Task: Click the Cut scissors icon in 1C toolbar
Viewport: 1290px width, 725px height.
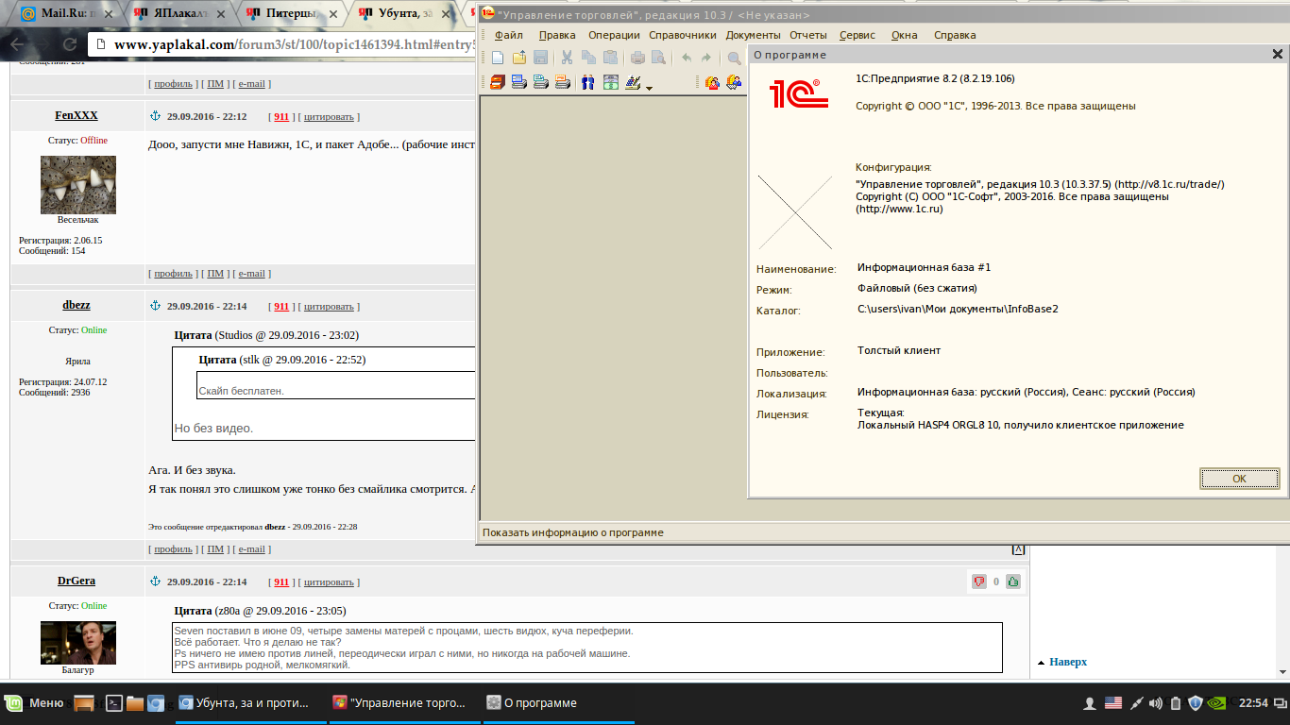Action: (x=567, y=58)
